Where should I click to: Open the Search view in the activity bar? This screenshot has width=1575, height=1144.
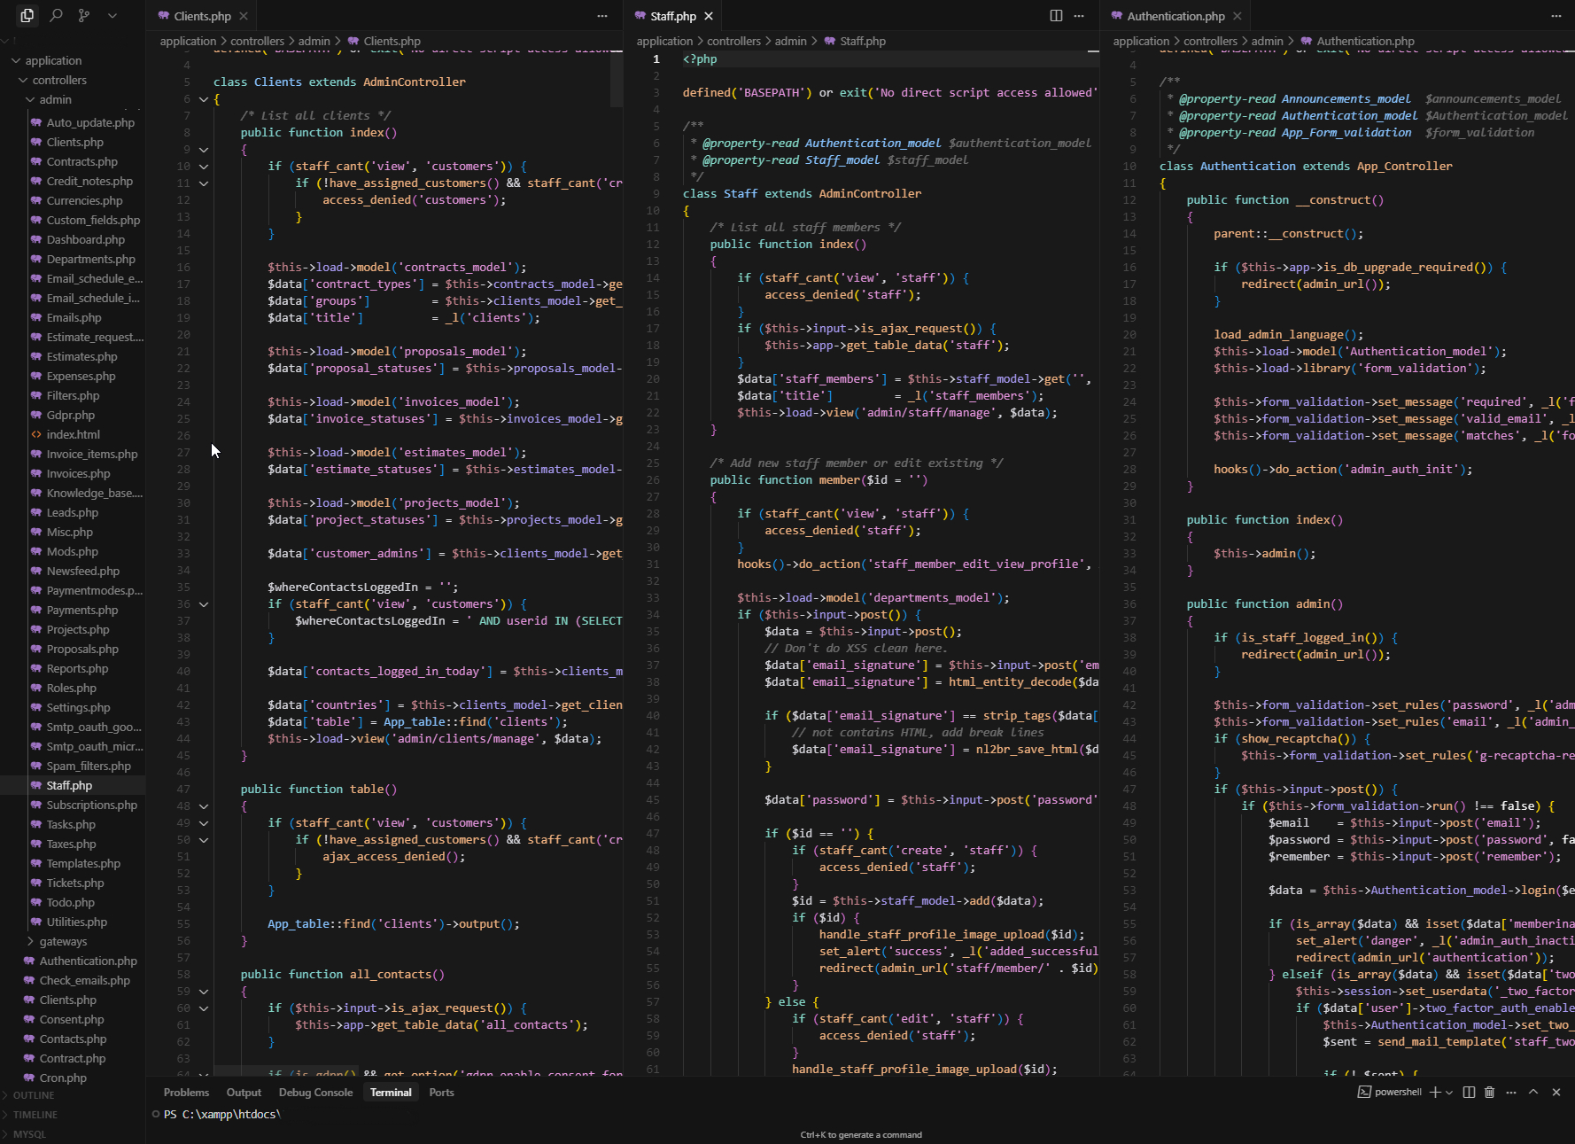click(x=56, y=15)
